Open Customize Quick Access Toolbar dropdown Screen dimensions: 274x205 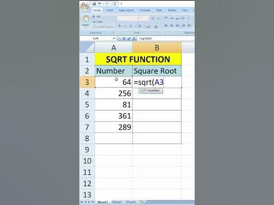[x=121, y=3]
